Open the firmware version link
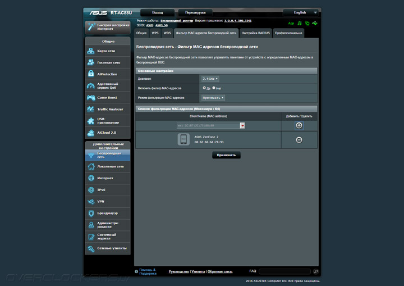Image resolution: width=404 pixels, height=286 pixels. coord(238,21)
